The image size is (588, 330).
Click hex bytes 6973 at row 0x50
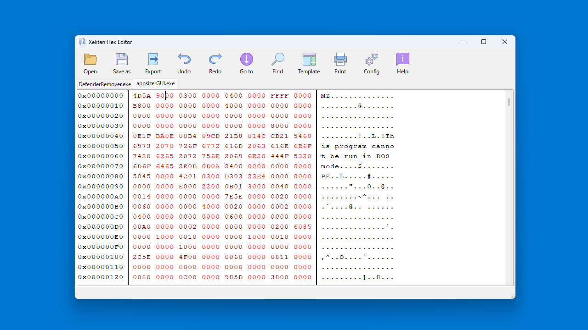pos(142,146)
